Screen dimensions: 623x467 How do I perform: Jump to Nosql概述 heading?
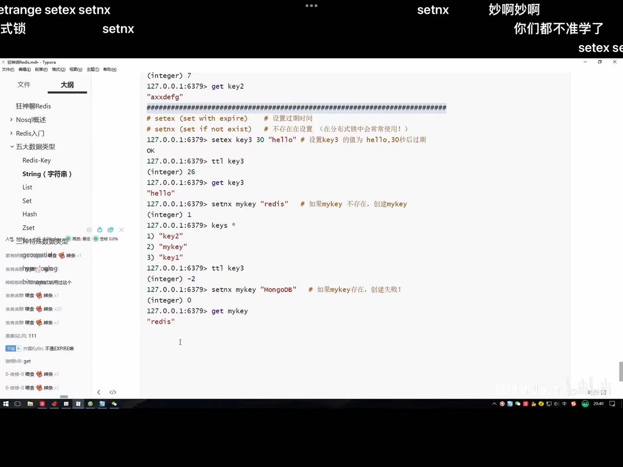[31, 120]
